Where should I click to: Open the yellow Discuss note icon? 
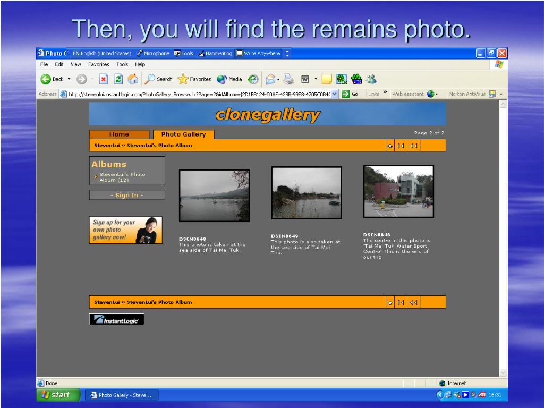click(327, 80)
